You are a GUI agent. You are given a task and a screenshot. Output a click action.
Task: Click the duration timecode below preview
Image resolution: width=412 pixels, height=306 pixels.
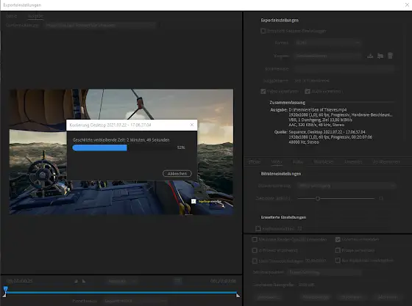(x=223, y=281)
